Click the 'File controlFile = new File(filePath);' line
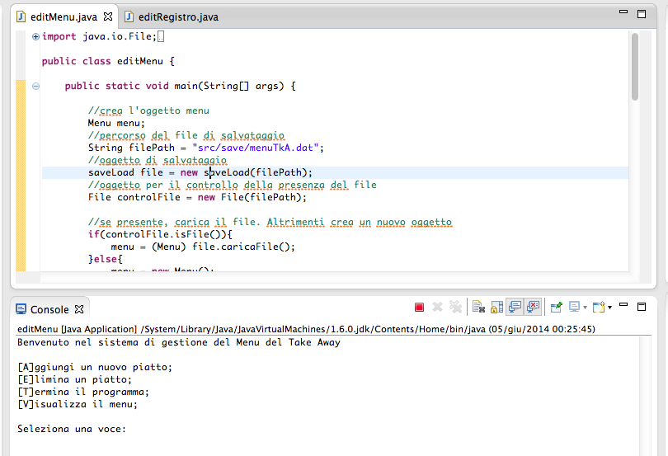 pos(197,197)
